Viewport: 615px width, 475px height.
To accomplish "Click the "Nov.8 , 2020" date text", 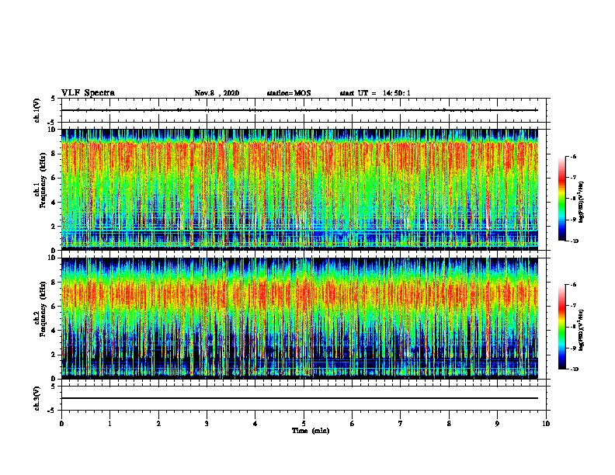I will point(217,93).
